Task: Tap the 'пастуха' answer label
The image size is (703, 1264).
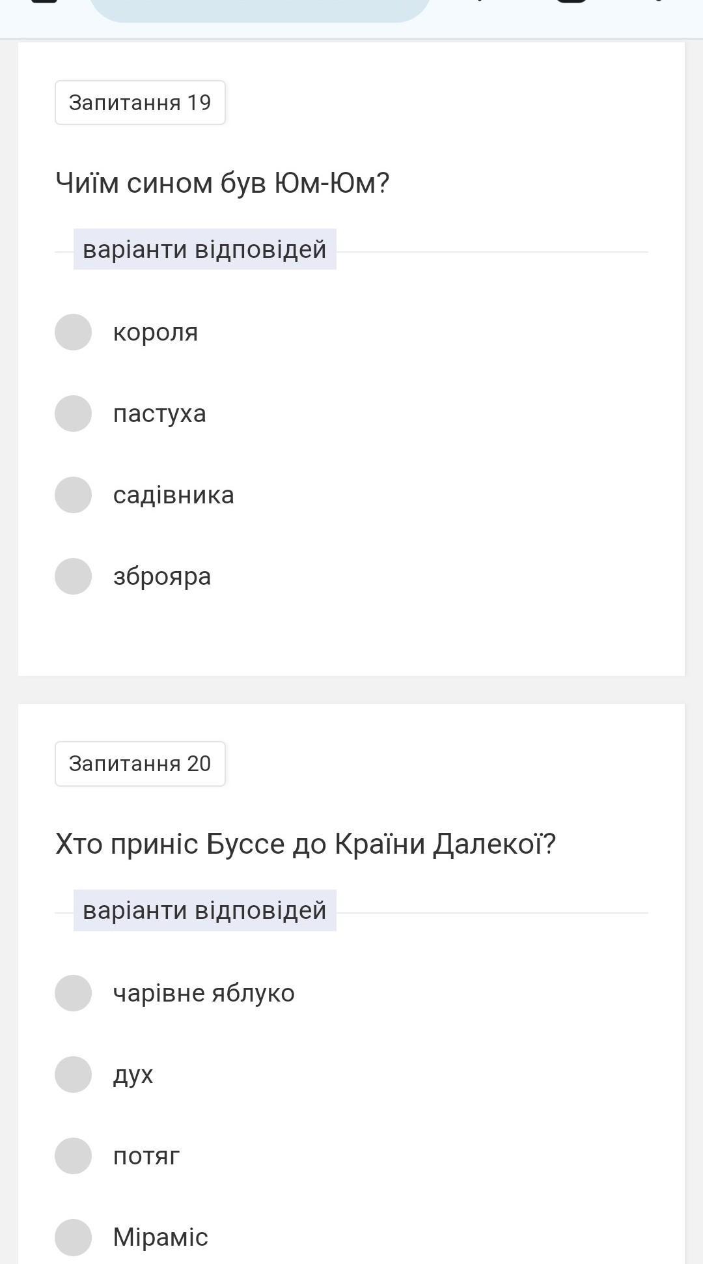Action: coord(159,414)
